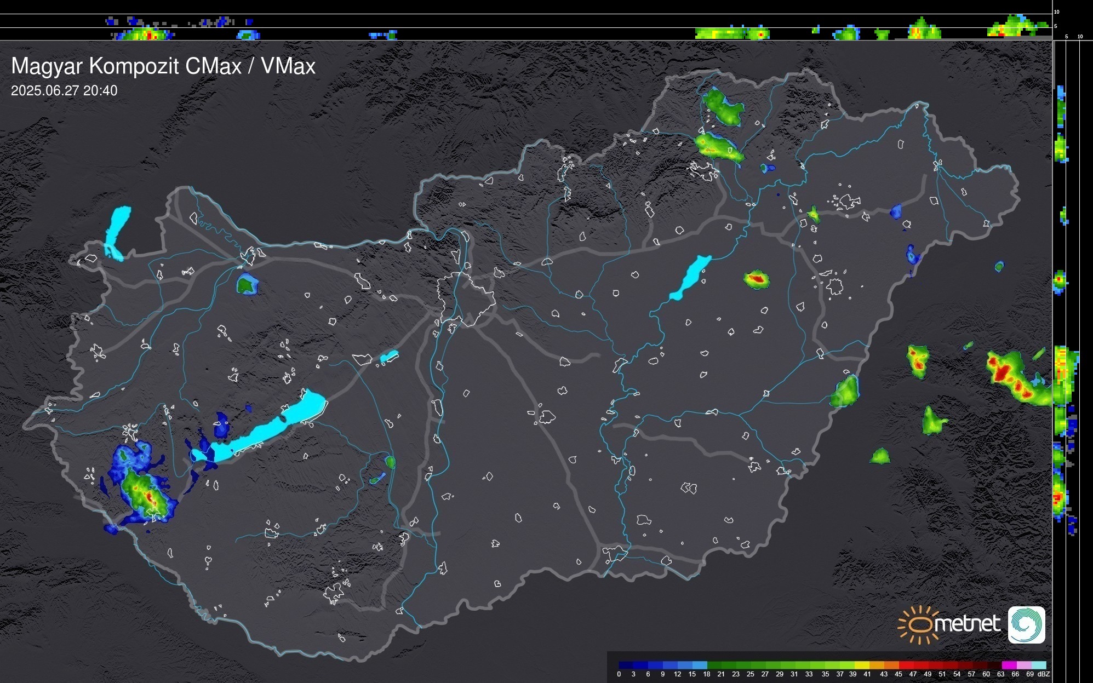This screenshot has width=1093, height=683.
Task: Click the red storm core east of Lake Tisza
Action: click(757, 279)
